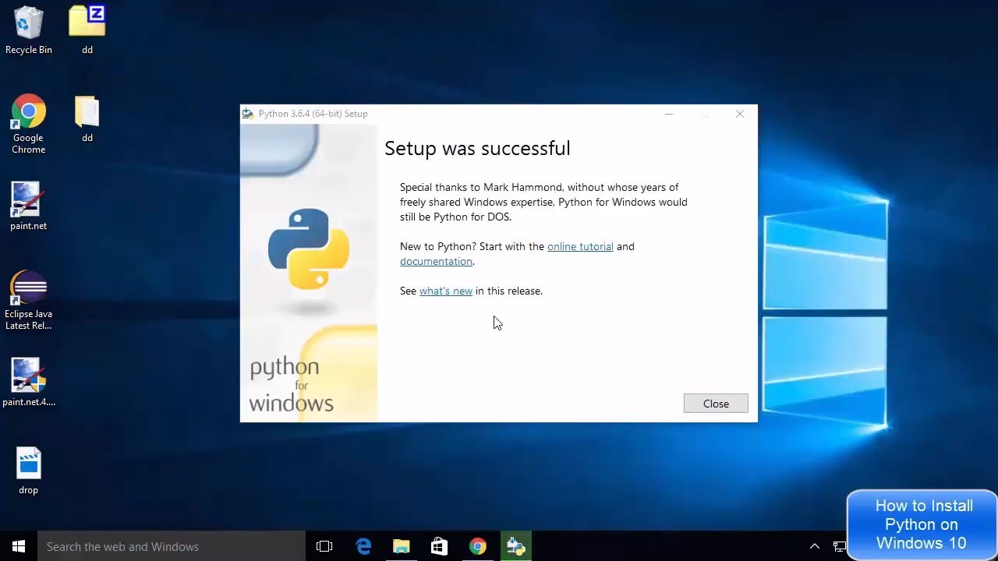Click the 'Python 3.6.4 (64-bit) Setup' title text
Screen dimensions: 998x561
point(313,114)
